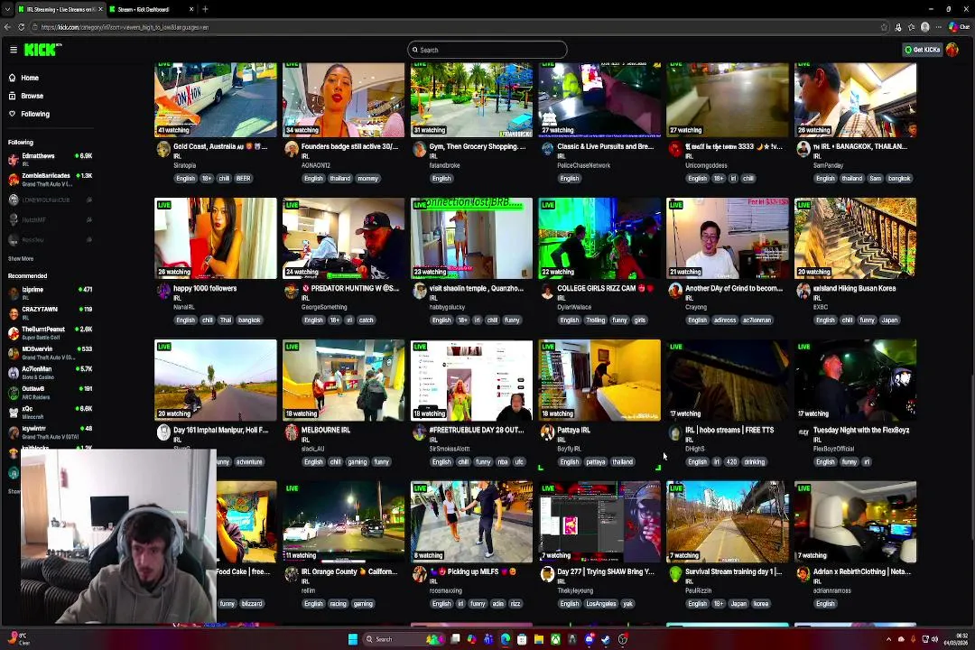Image resolution: width=975 pixels, height=650 pixels.
Task: Click BEER tag under Gold Coast stream
Action: [x=243, y=179]
